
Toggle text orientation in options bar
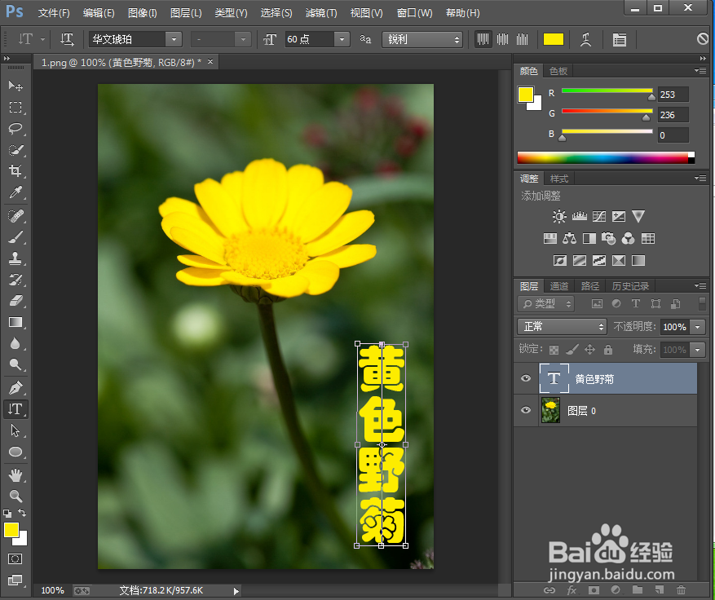pyautogui.click(x=67, y=40)
